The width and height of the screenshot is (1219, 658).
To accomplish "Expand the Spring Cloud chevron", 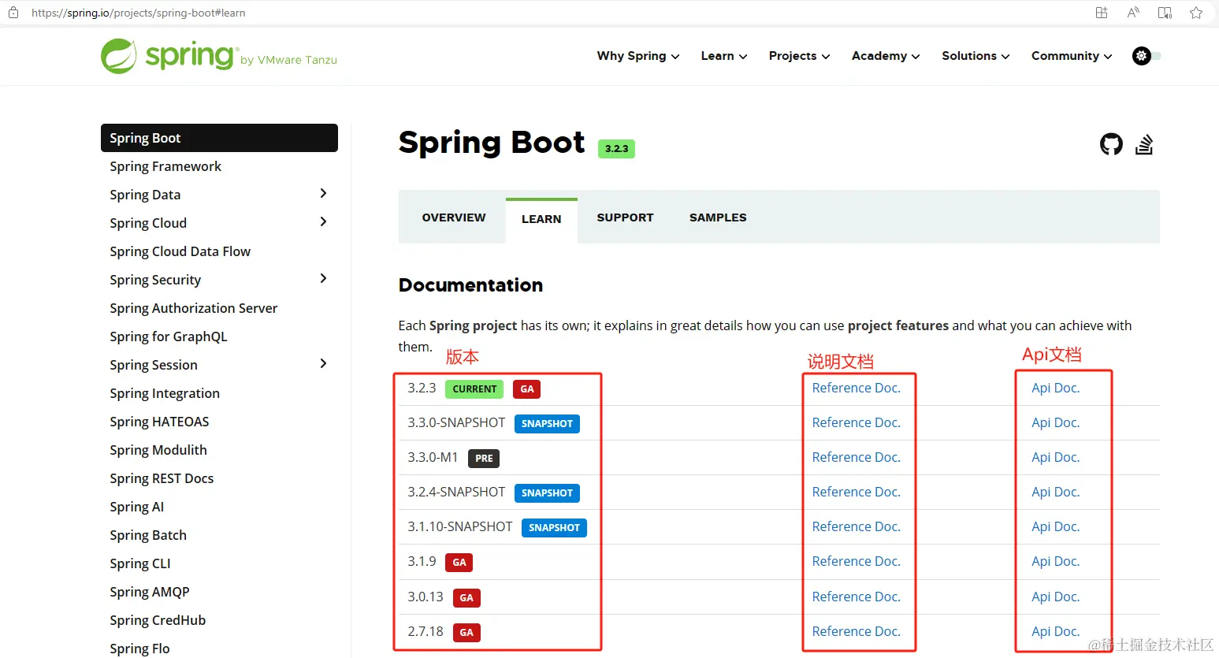I will point(323,221).
